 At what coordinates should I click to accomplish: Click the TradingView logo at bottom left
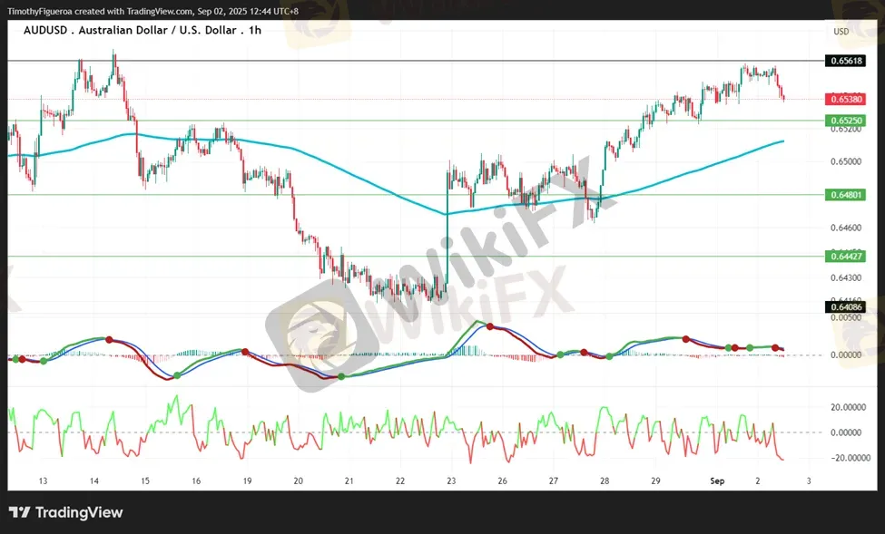[66, 512]
